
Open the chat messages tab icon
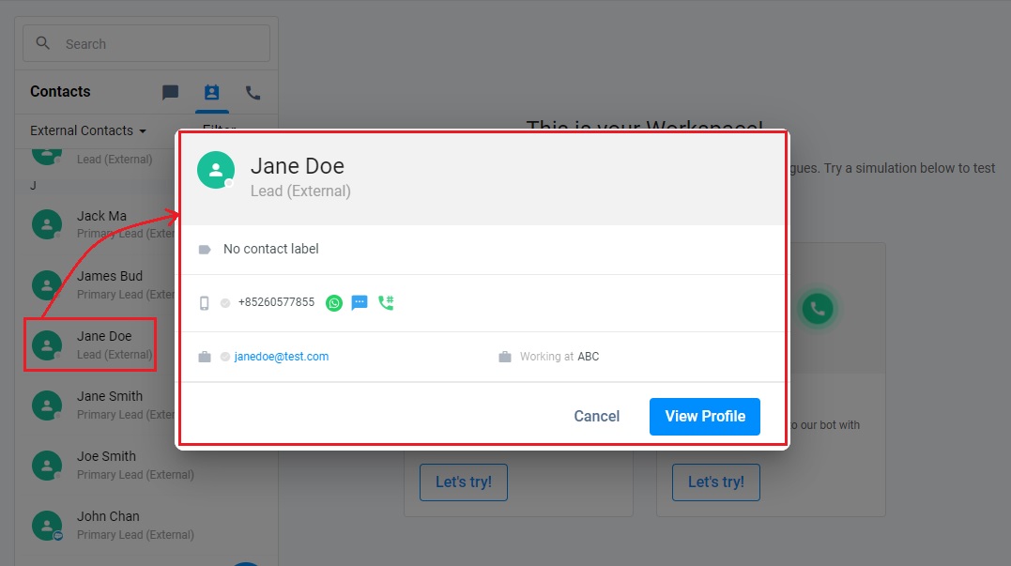170,92
